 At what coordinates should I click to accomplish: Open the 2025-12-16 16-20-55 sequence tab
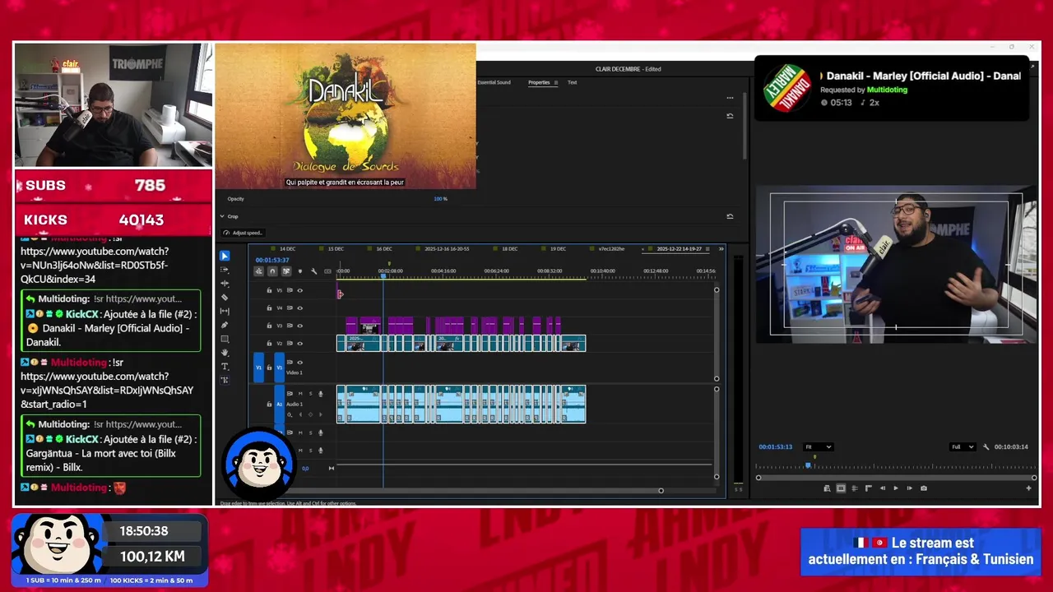tap(447, 248)
